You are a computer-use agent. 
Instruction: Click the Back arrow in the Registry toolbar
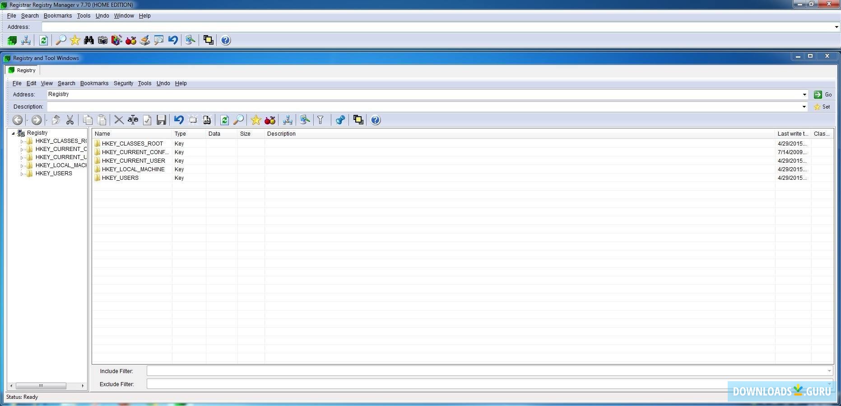pyautogui.click(x=18, y=120)
